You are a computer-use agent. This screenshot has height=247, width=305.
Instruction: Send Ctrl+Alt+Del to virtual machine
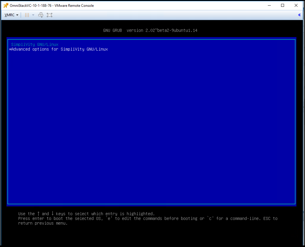41,15
